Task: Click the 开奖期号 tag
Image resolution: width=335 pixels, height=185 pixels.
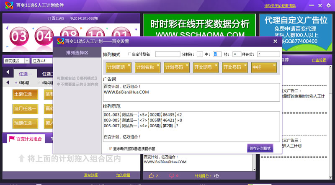Action: pyautogui.click(x=206, y=67)
